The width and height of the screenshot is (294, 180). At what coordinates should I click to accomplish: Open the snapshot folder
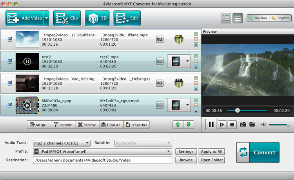point(252,124)
